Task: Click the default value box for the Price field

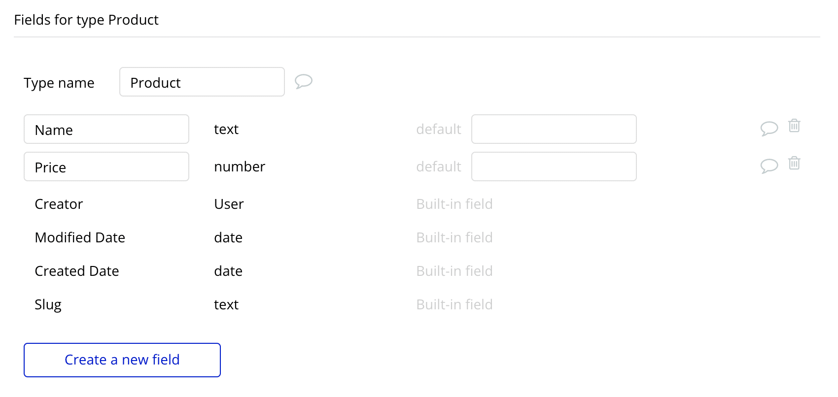Action: pyautogui.click(x=554, y=166)
